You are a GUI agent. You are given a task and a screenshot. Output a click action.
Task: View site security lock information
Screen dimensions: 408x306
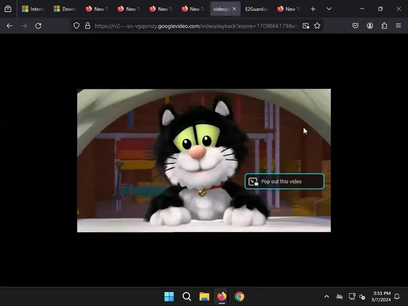click(x=88, y=26)
